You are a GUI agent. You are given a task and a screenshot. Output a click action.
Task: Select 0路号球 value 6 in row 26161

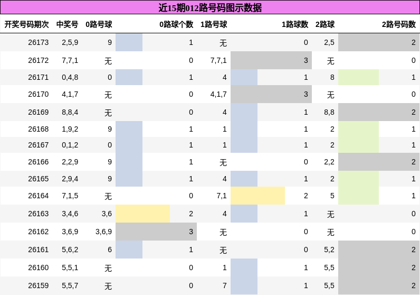(110, 250)
